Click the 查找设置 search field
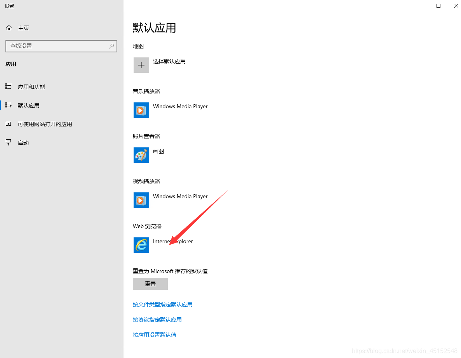Image resolution: width=461 pixels, height=358 pixels. 61,46
